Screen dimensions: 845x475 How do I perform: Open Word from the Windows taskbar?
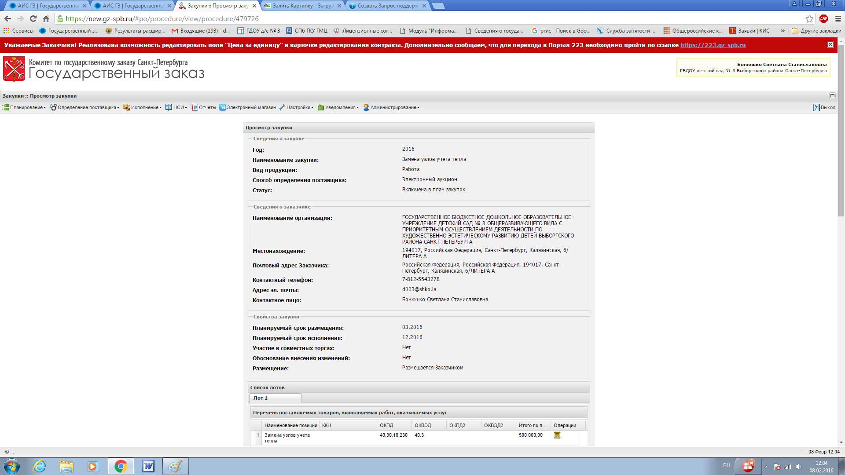click(148, 466)
